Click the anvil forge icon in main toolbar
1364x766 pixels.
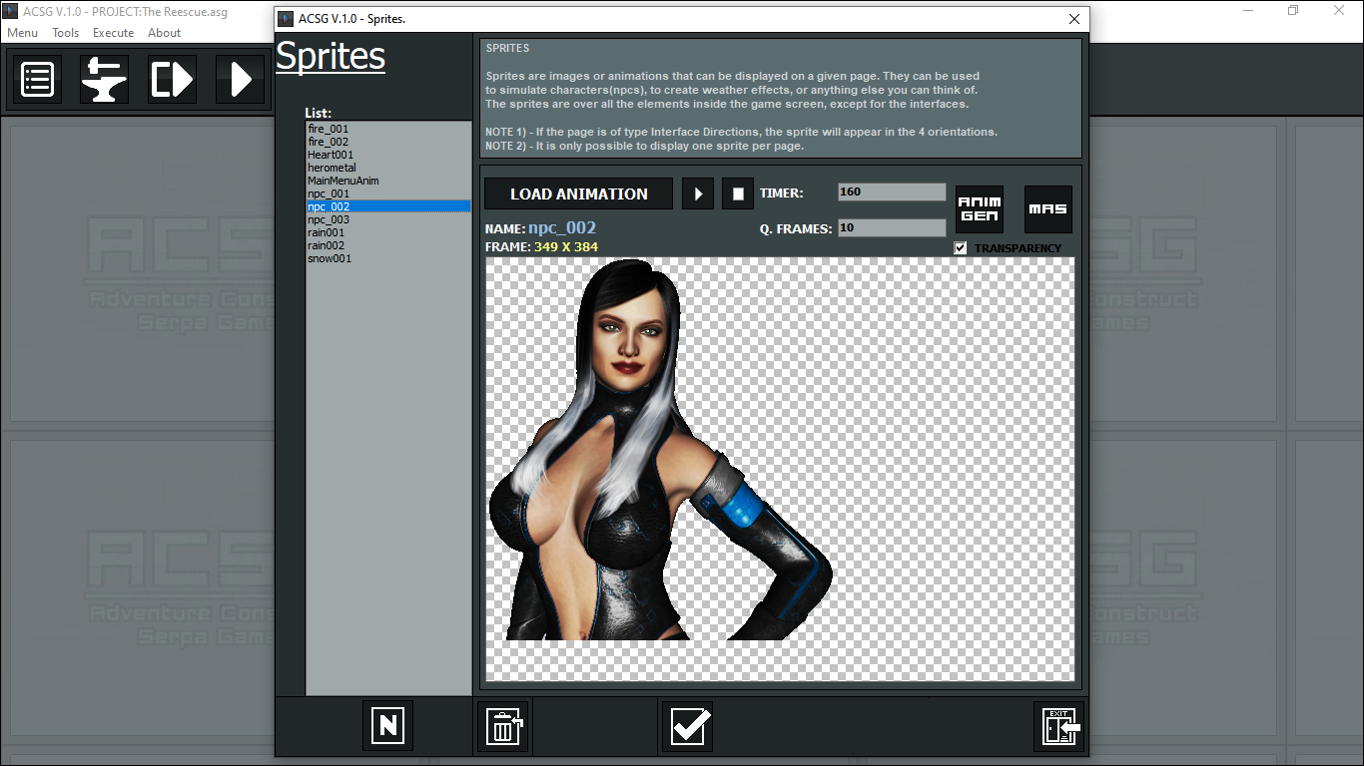click(105, 79)
